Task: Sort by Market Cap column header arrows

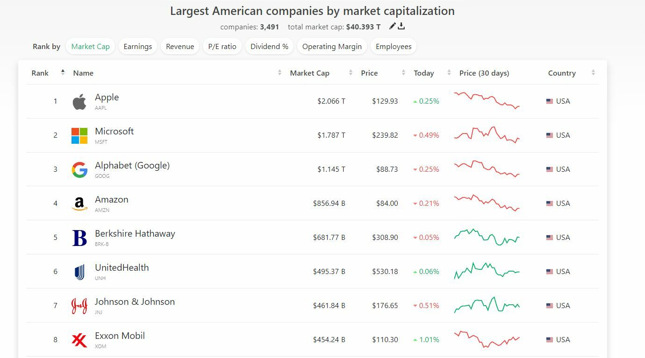Action: click(x=351, y=73)
